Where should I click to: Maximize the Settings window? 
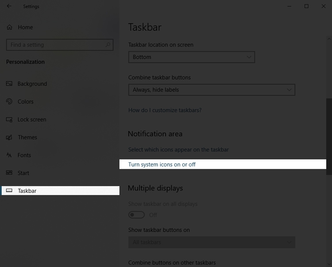tap(306, 6)
